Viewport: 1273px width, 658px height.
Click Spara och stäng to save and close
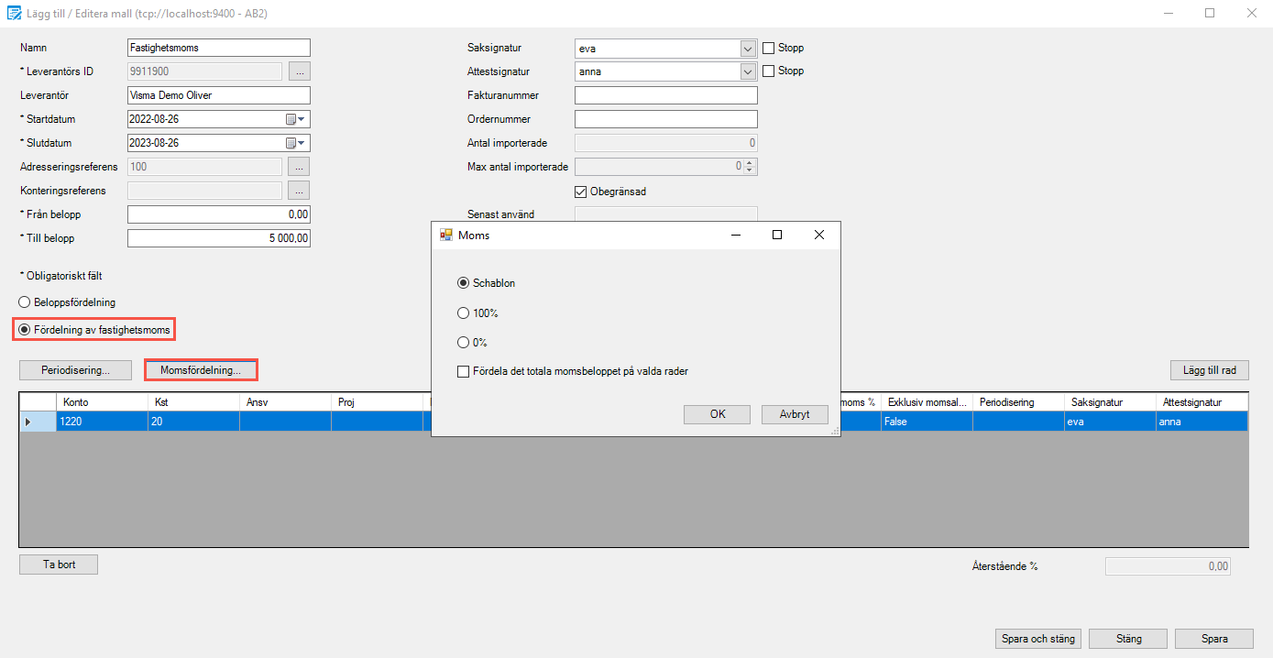tap(1037, 639)
